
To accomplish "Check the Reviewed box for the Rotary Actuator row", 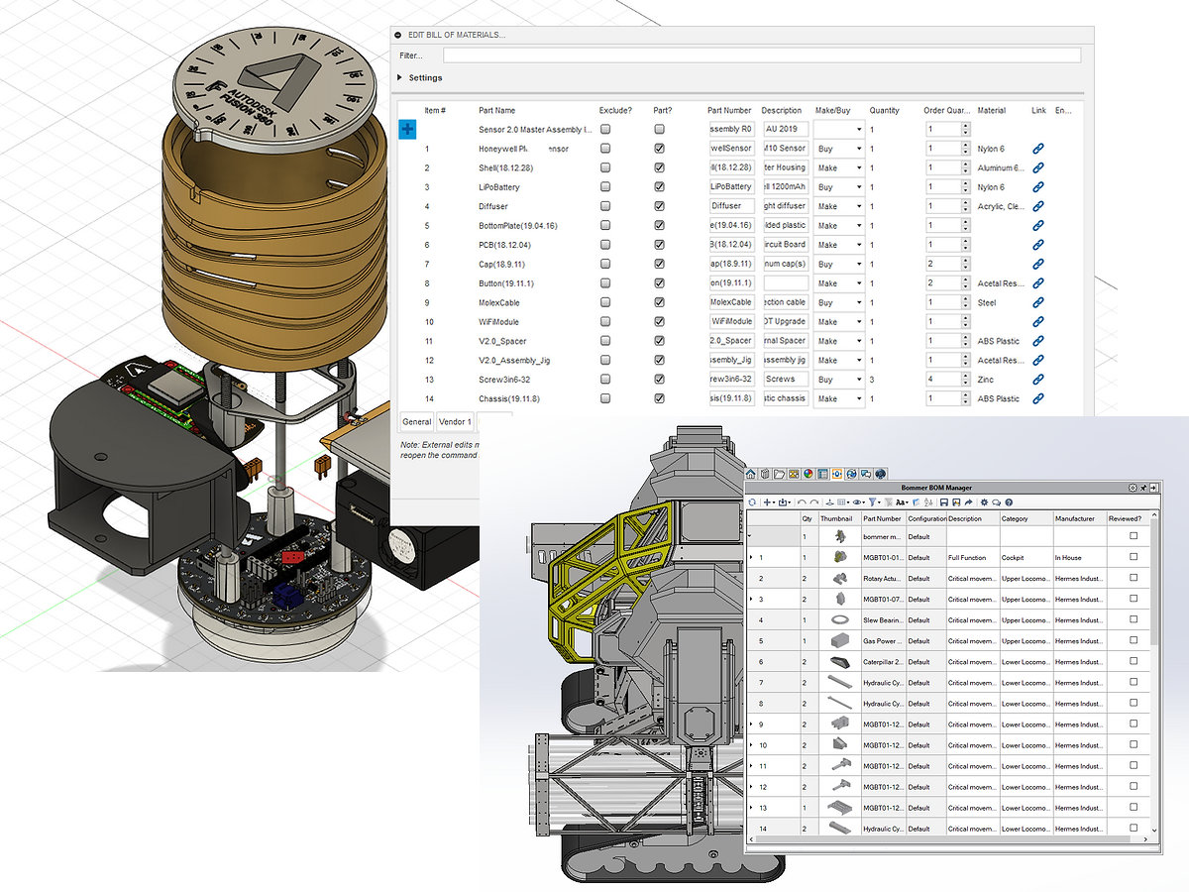I will pos(1133,578).
